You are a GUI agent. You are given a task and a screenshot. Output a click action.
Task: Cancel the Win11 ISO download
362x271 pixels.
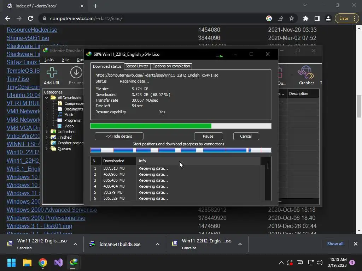click(x=246, y=136)
